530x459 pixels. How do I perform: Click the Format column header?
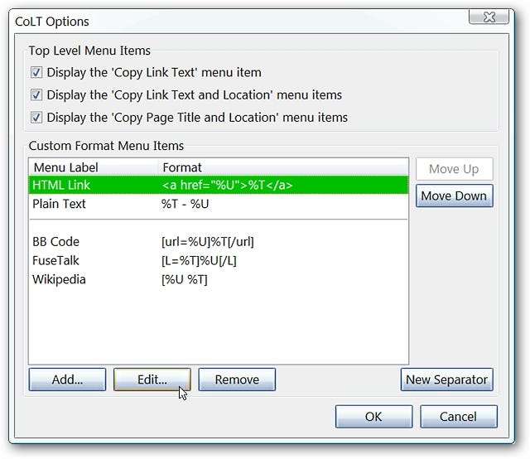pyautogui.click(x=283, y=167)
